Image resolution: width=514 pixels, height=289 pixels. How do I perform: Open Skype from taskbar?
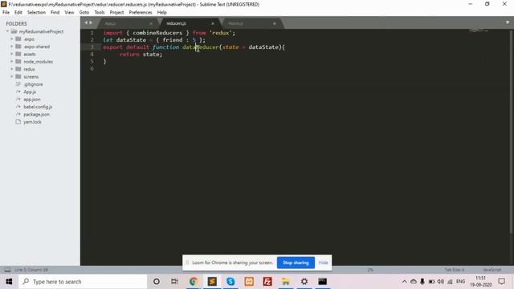tap(230, 282)
